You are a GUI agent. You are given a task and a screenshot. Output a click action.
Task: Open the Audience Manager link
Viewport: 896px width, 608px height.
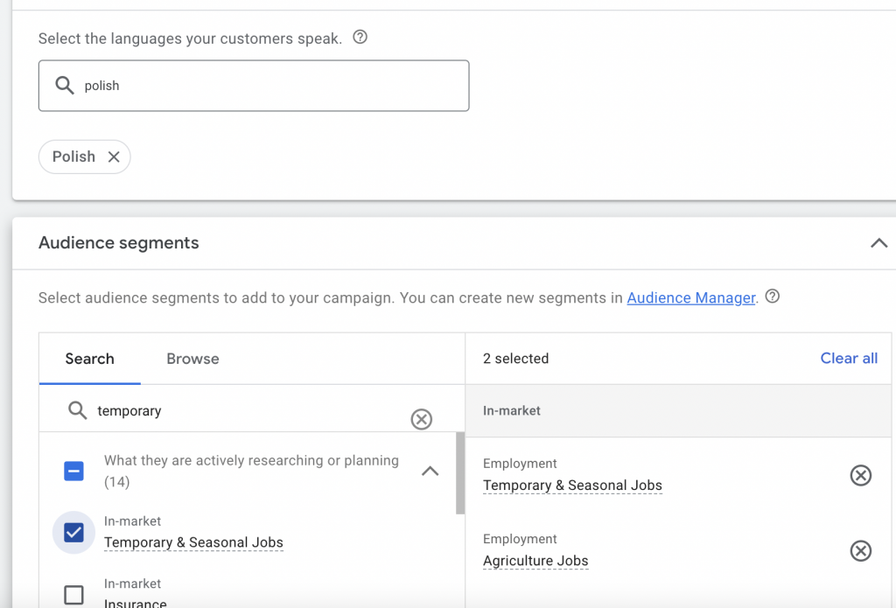pyautogui.click(x=690, y=298)
